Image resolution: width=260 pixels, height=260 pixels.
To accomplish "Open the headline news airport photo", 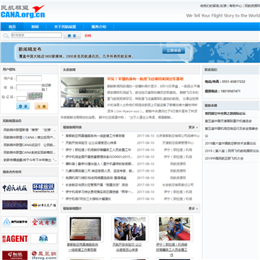I will point(82,92).
